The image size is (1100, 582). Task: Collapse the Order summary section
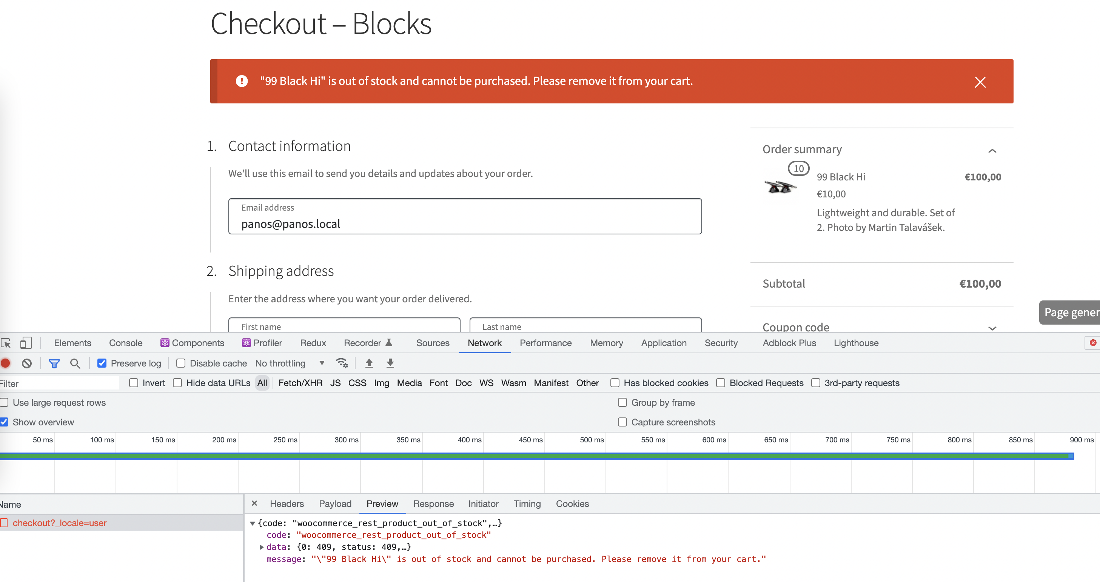point(992,150)
